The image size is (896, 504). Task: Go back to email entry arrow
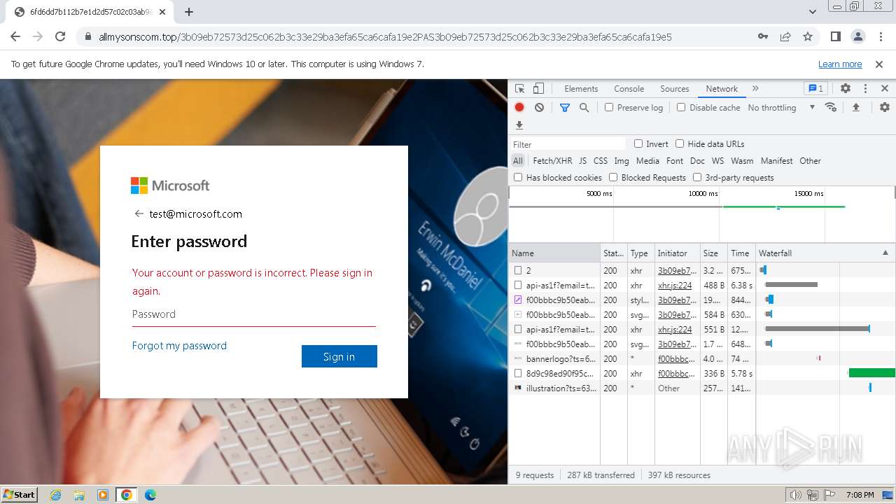pyautogui.click(x=139, y=213)
